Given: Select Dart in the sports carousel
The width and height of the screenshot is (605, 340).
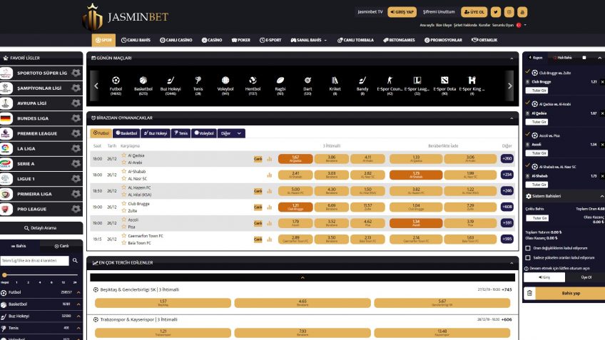Looking at the screenshot, I should coord(307,85).
